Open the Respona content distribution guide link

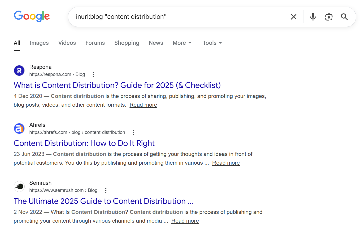click(117, 85)
